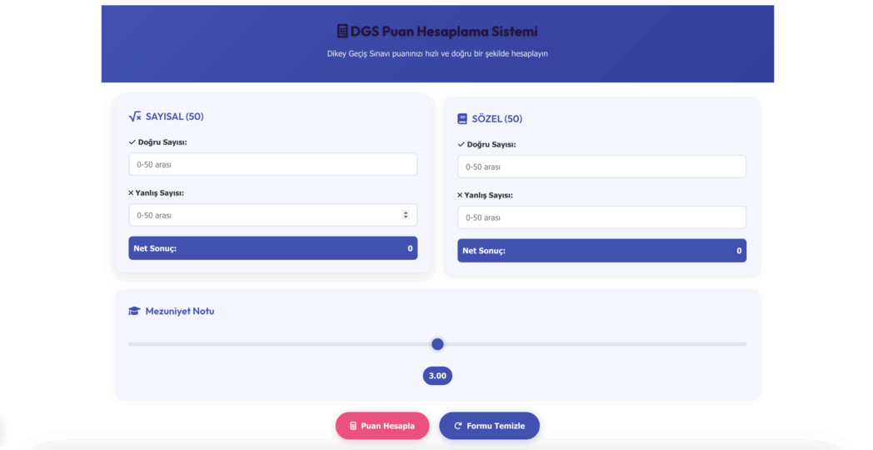Click the DGS Puan Hesaplama Sistemi title
The image size is (873, 450).
click(444, 32)
